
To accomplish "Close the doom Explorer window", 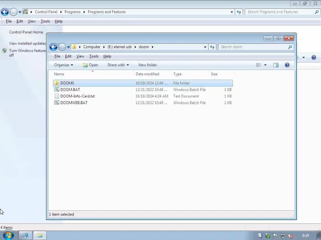I will pos(289,38).
